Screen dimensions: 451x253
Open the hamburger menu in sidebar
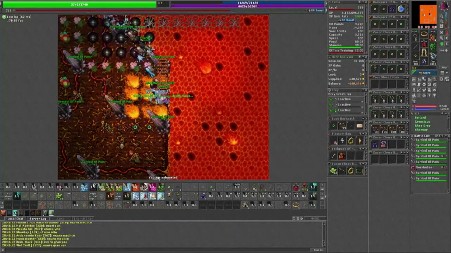442,73
